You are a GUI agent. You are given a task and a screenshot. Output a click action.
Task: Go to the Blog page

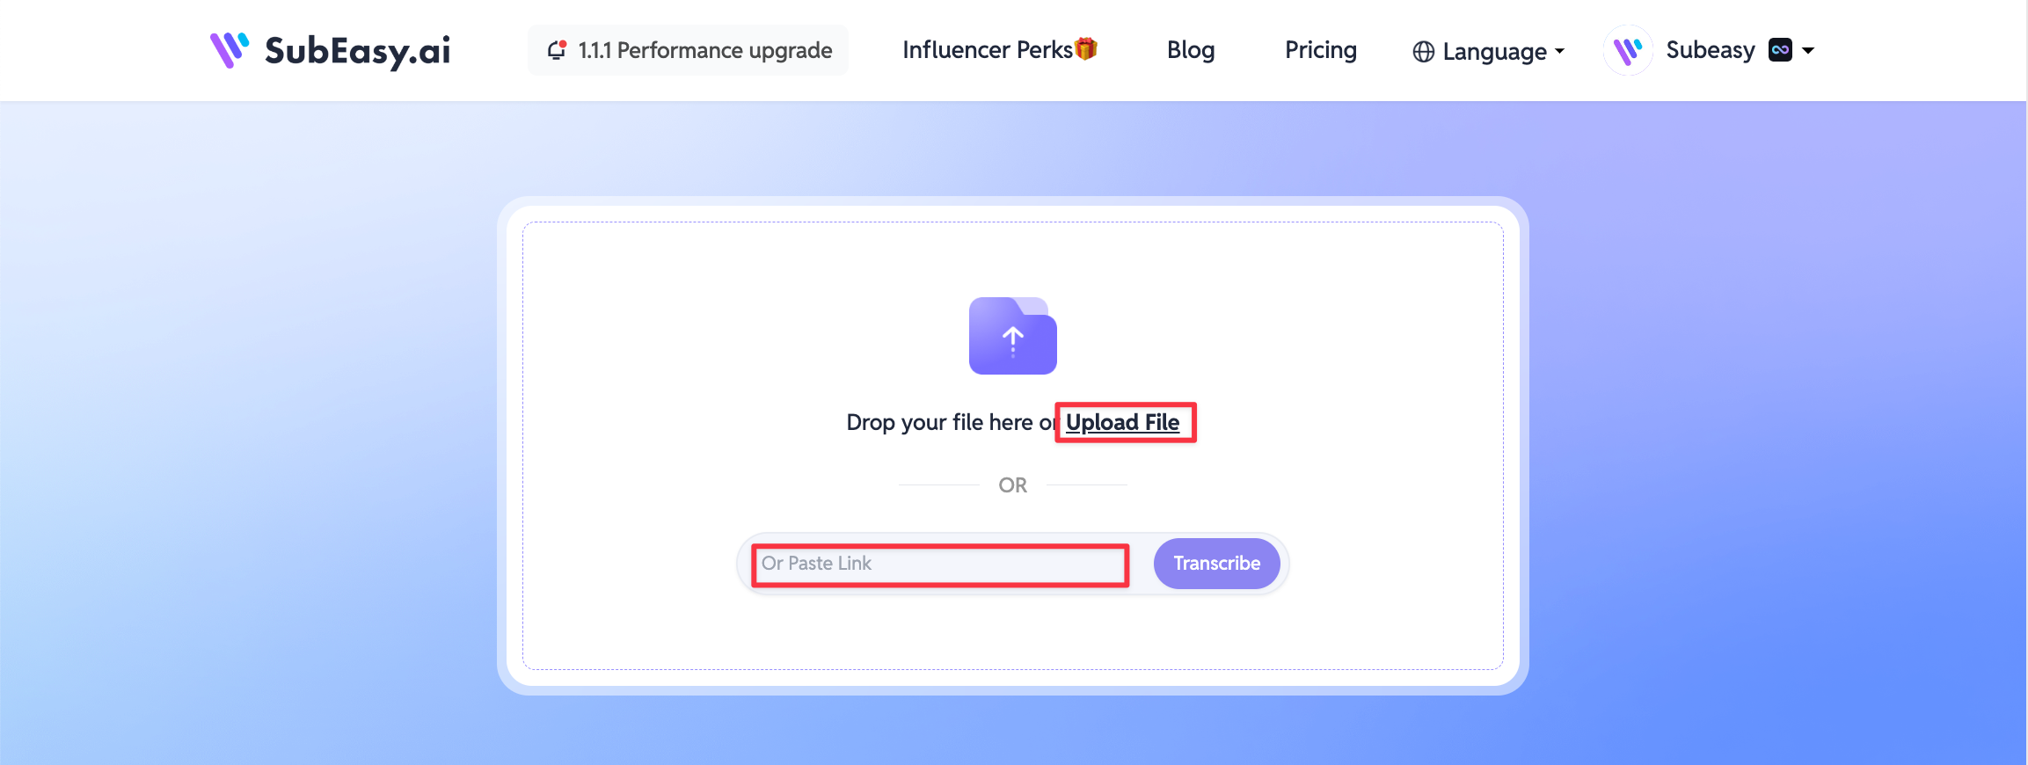click(1191, 50)
